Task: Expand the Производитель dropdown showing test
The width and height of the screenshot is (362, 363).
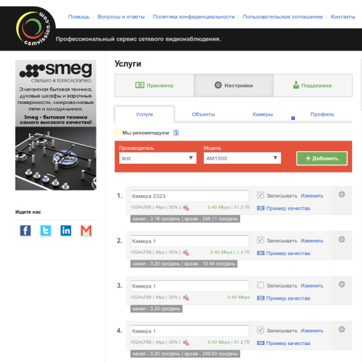Action: click(158, 158)
